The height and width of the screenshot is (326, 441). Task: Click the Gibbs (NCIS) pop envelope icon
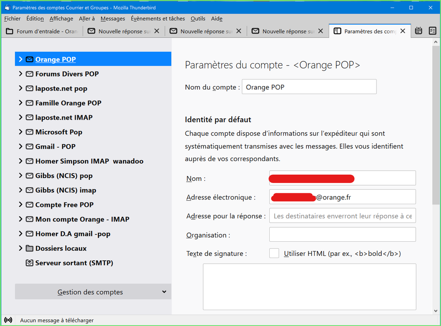tap(30, 176)
